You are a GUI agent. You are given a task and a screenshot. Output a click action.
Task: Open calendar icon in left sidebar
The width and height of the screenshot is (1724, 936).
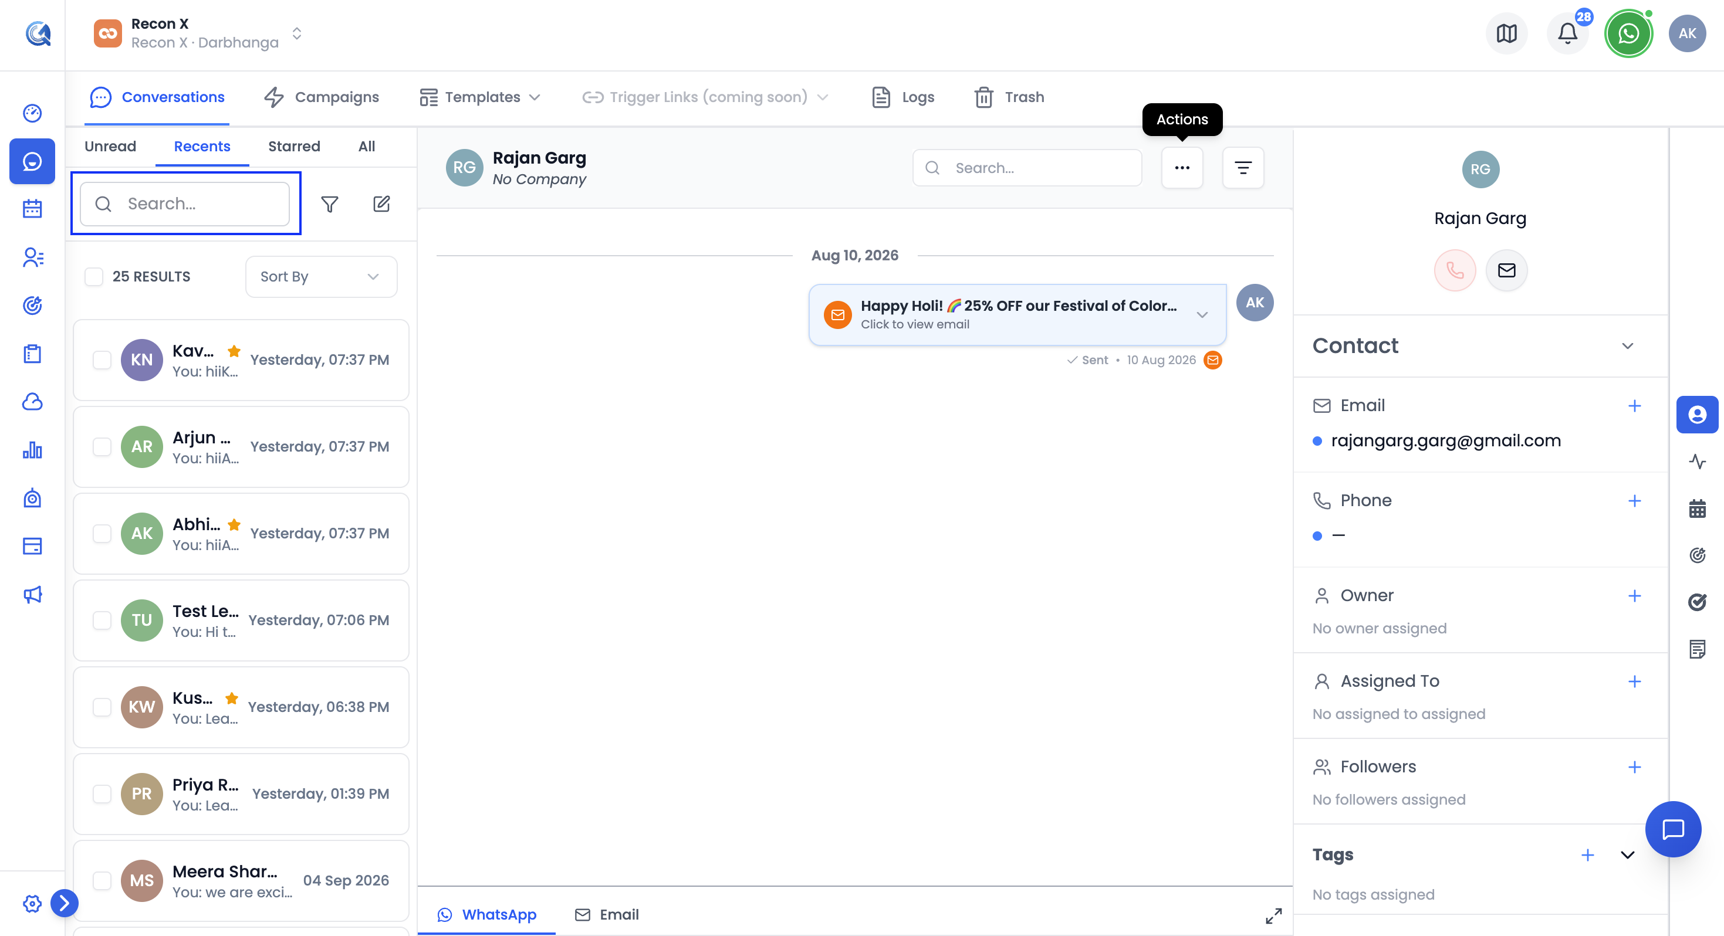click(32, 209)
